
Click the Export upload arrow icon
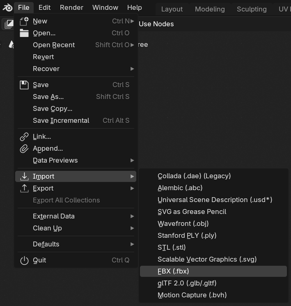click(x=24, y=188)
